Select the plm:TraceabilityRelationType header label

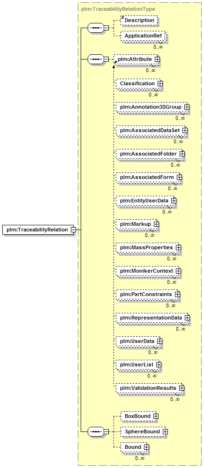[118, 9]
